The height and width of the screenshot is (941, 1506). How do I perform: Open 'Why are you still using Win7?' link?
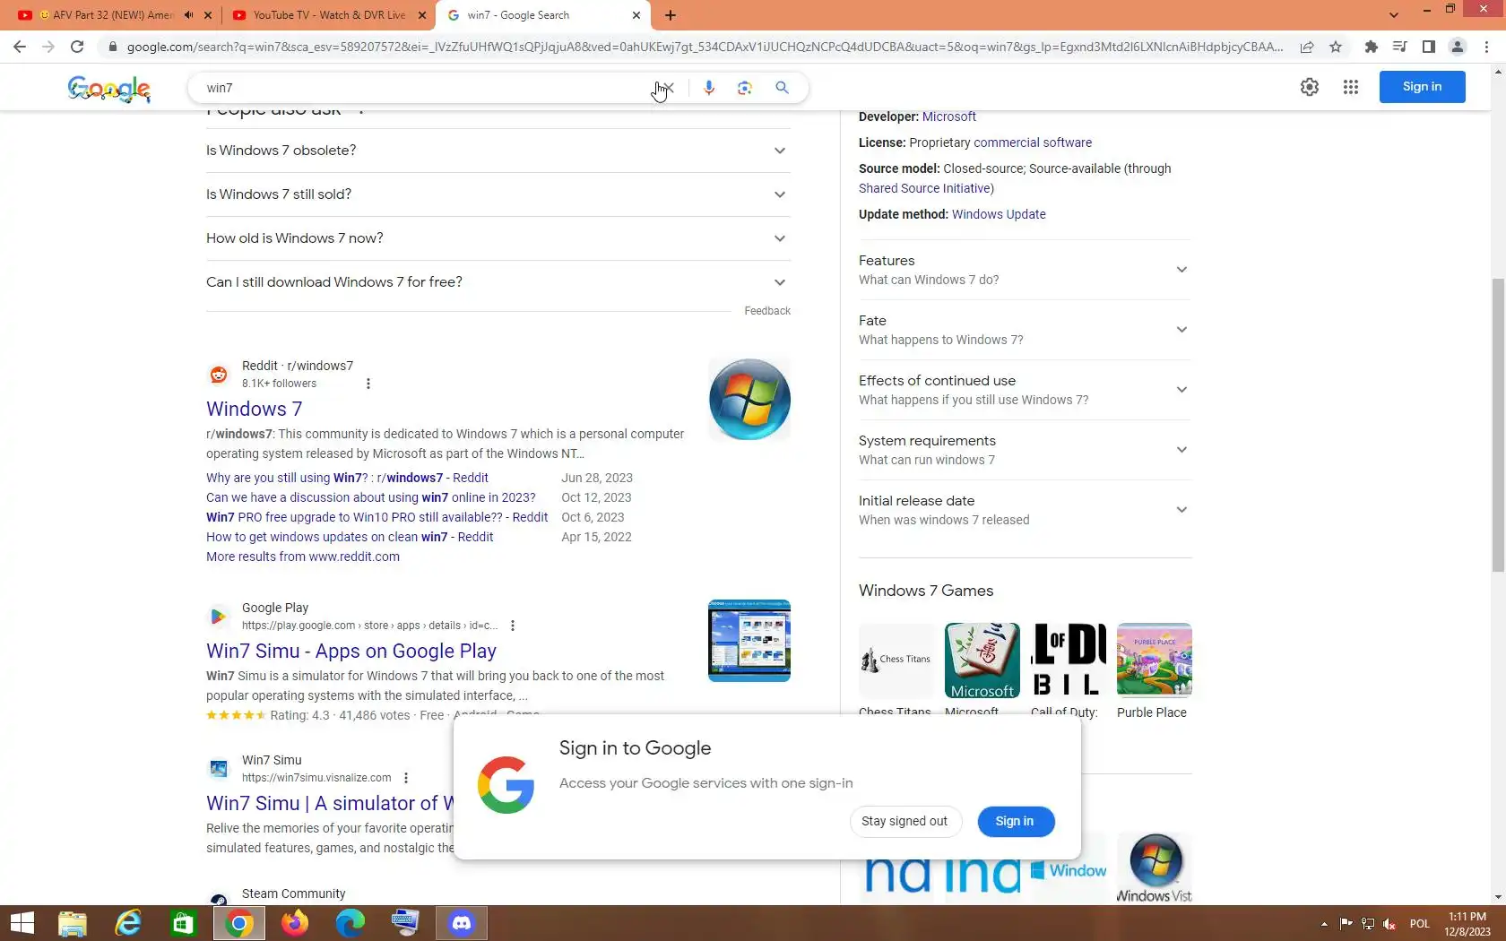click(x=347, y=478)
